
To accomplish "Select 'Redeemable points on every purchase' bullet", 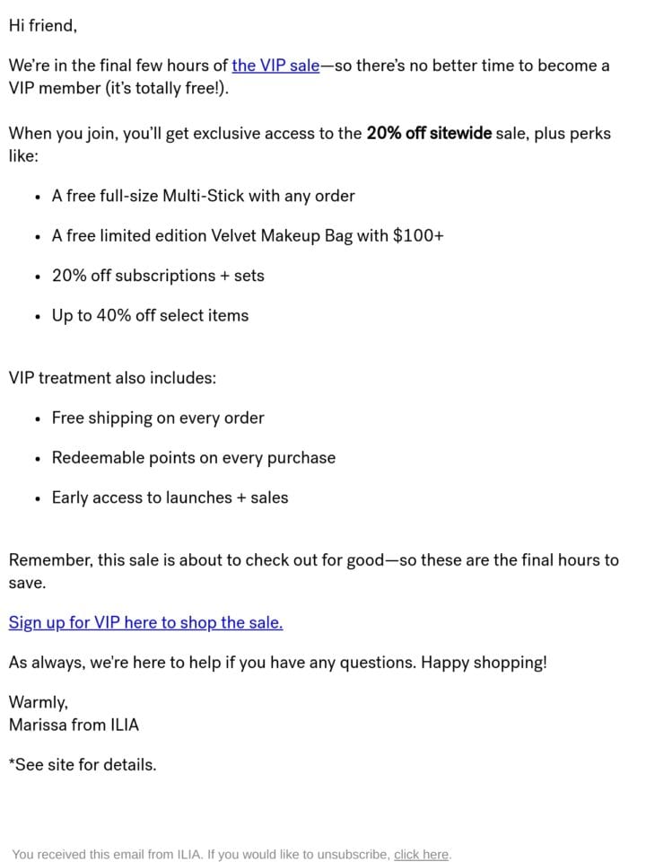I will click(x=194, y=458).
